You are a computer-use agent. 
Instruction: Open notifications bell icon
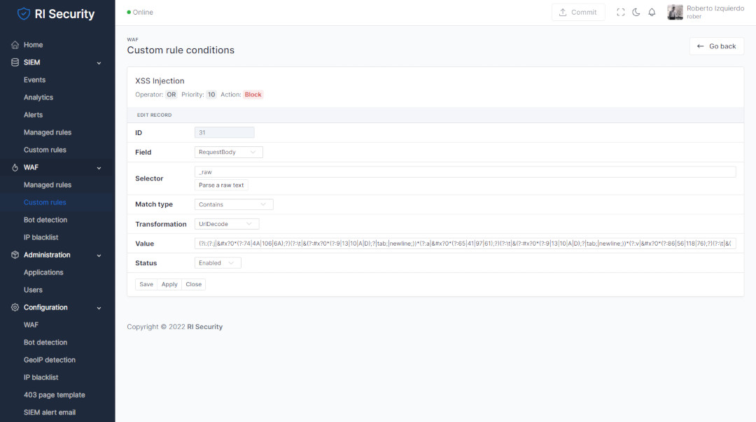point(652,13)
